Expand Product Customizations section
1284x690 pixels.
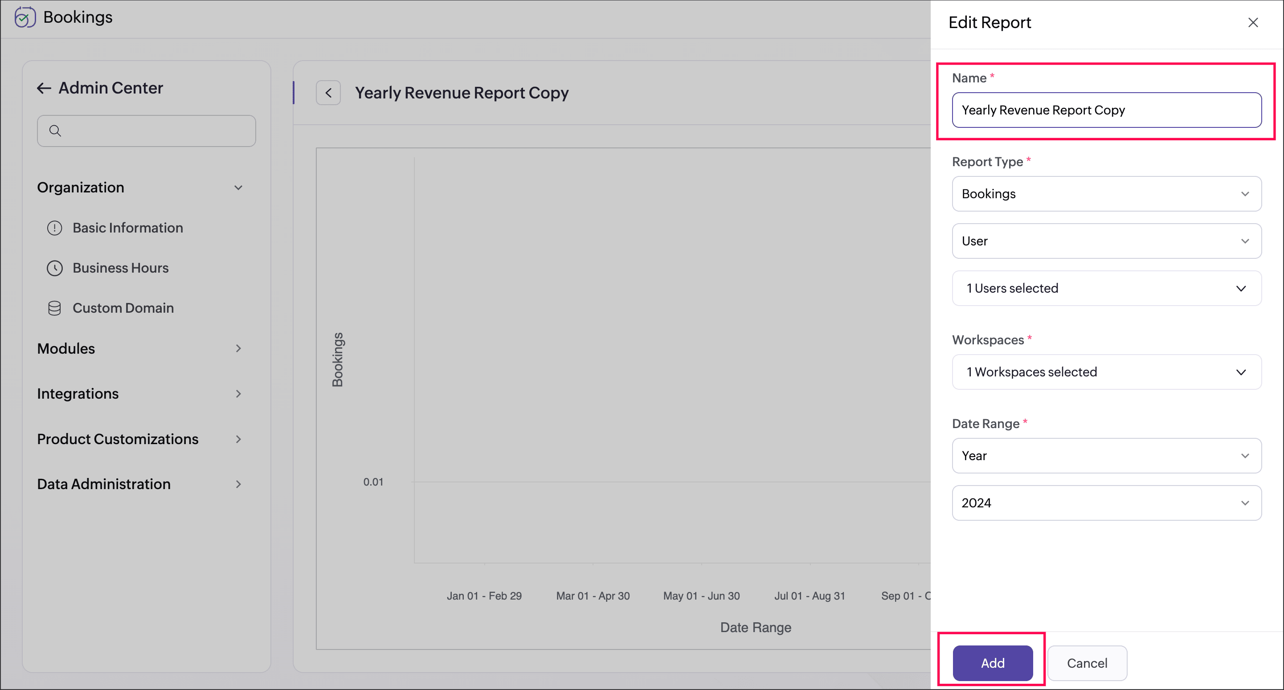(238, 439)
